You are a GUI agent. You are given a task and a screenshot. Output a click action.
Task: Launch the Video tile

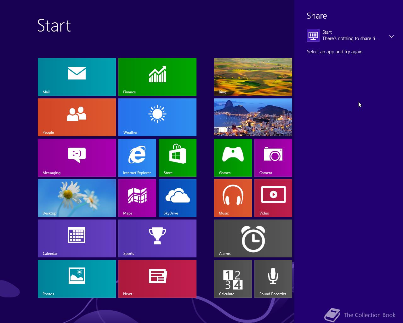pos(273,198)
